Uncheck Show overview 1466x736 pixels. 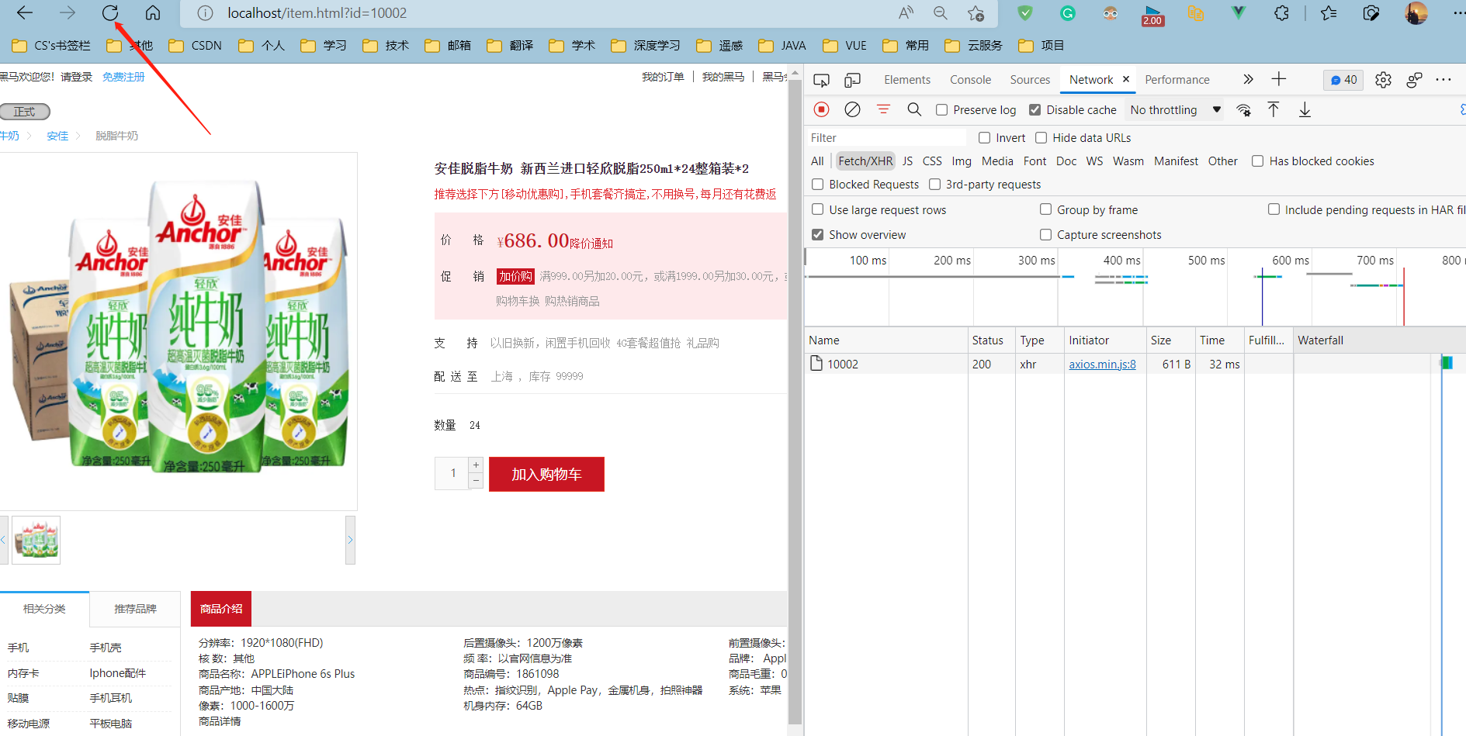(817, 234)
